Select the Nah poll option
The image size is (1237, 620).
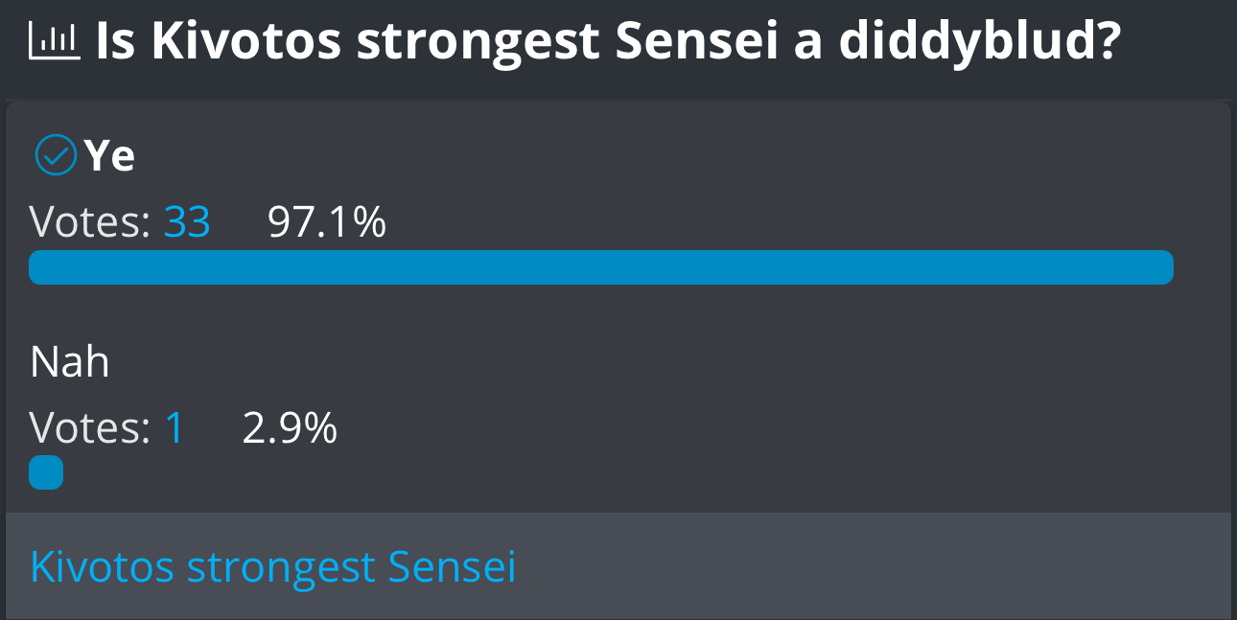coord(70,362)
